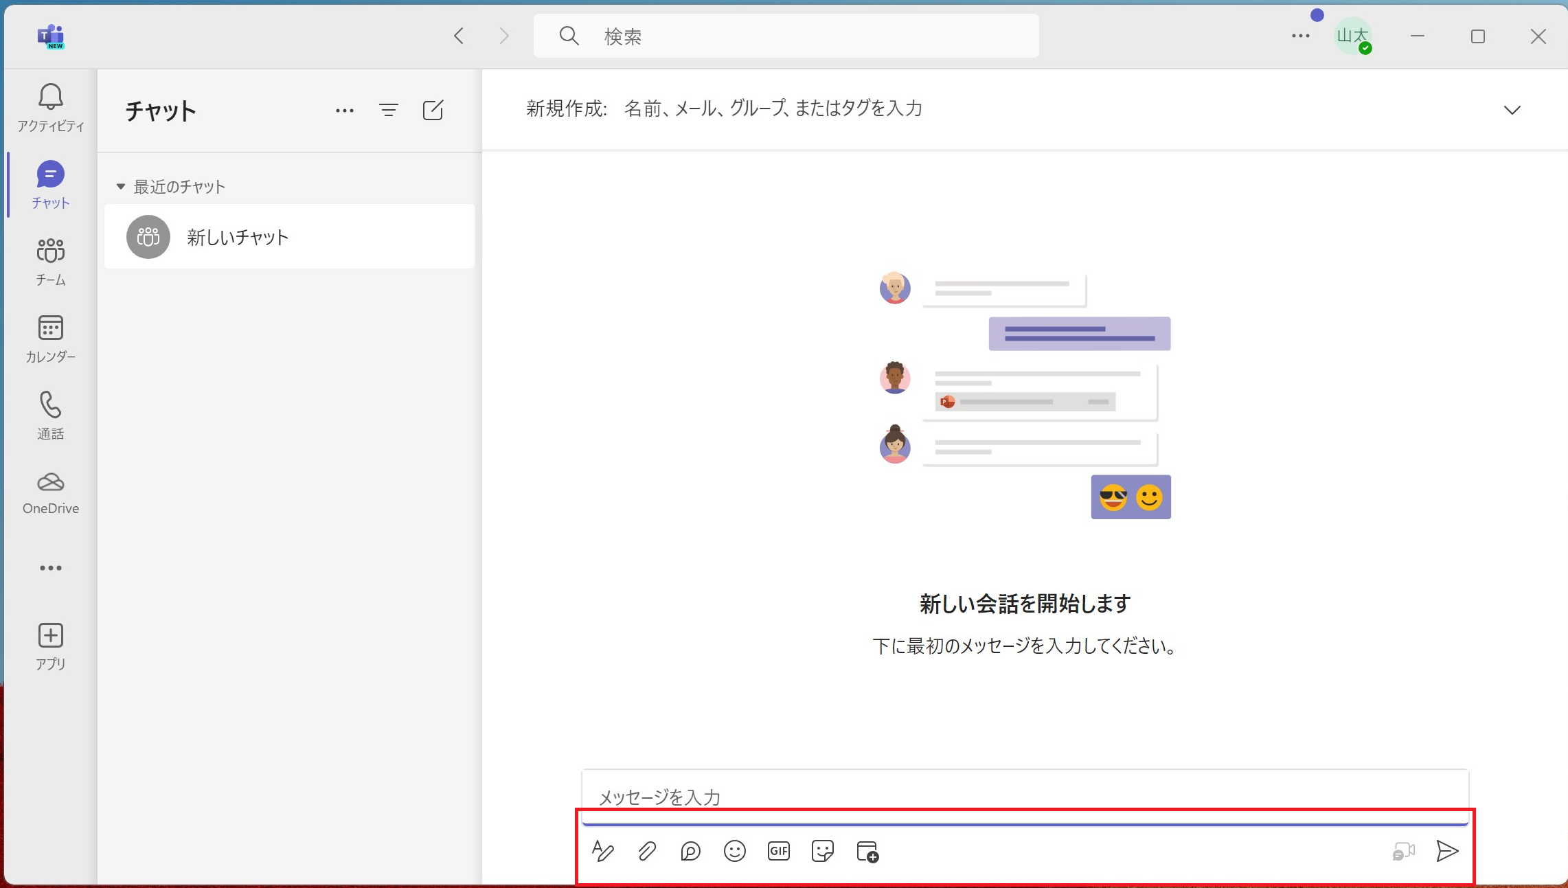Expand the recipient field chevron

(1512, 110)
